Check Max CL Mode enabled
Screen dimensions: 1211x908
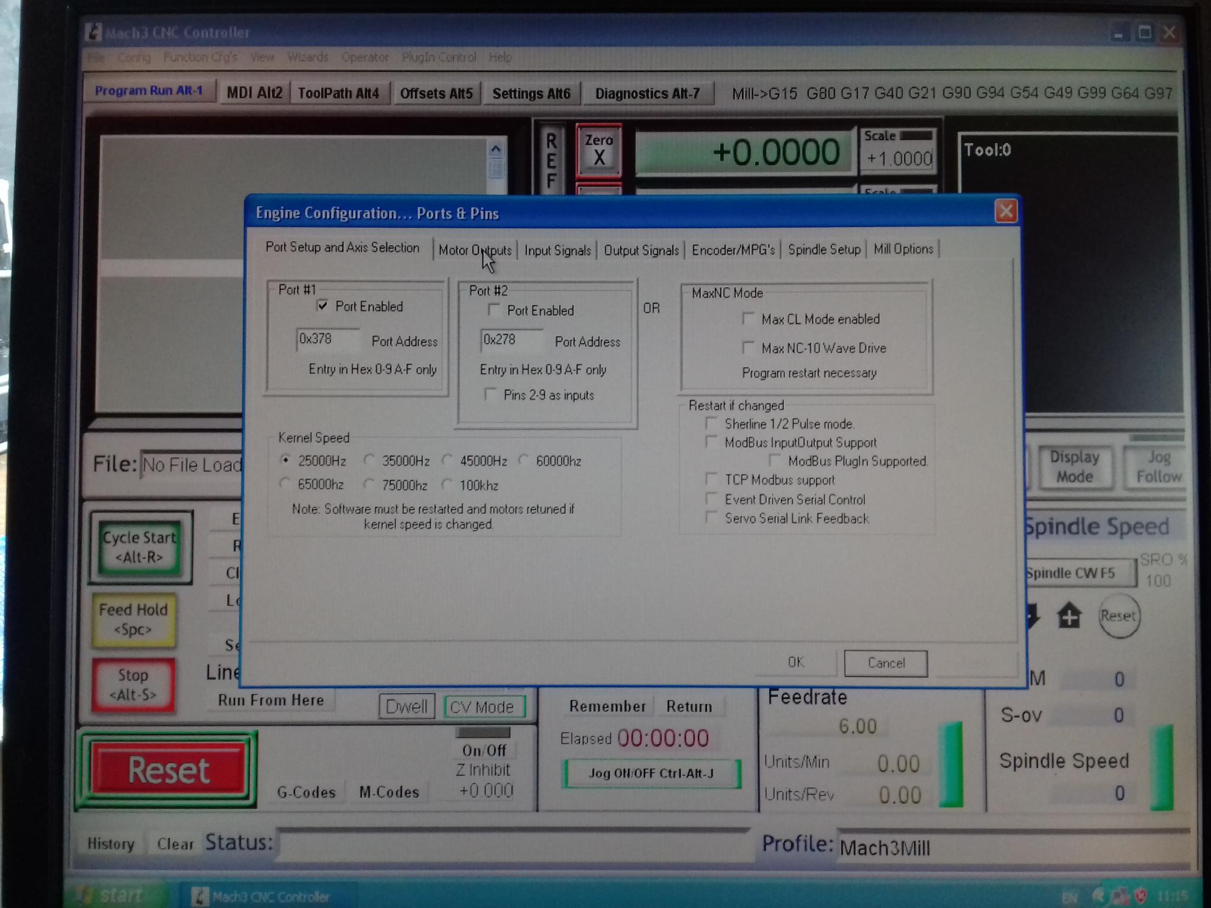point(749,319)
